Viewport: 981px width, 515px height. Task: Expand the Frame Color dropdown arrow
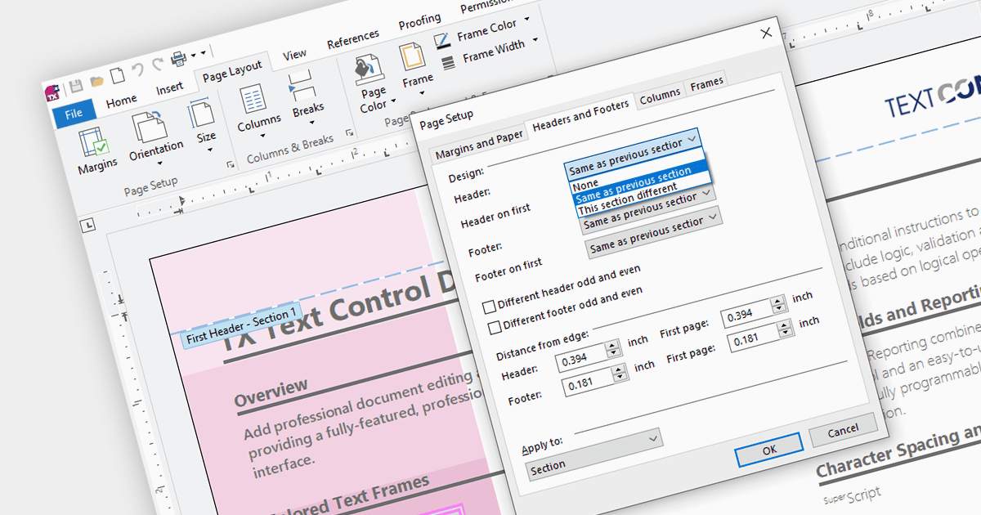(x=527, y=18)
